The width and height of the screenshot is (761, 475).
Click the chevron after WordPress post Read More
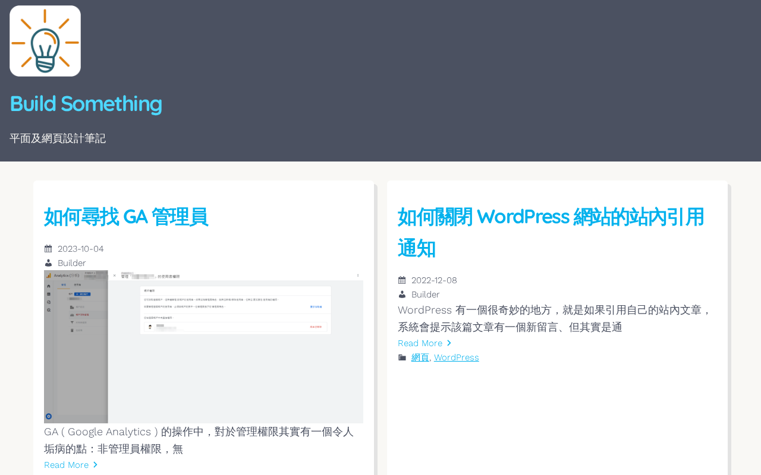point(449,343)
